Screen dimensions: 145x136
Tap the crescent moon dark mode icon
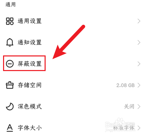coord(10,106)
